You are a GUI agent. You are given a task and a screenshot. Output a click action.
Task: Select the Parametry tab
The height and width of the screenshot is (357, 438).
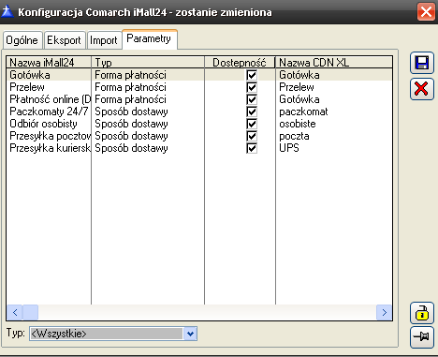click(150, 38)
